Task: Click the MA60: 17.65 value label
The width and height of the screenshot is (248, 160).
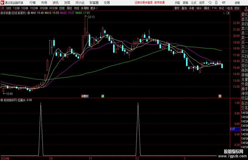Action: click(x=83, y=13)
